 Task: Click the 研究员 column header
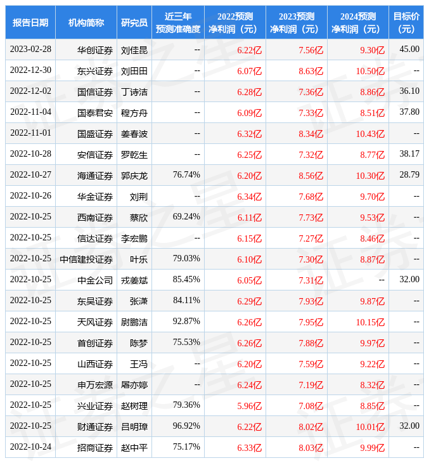(134, 22)
